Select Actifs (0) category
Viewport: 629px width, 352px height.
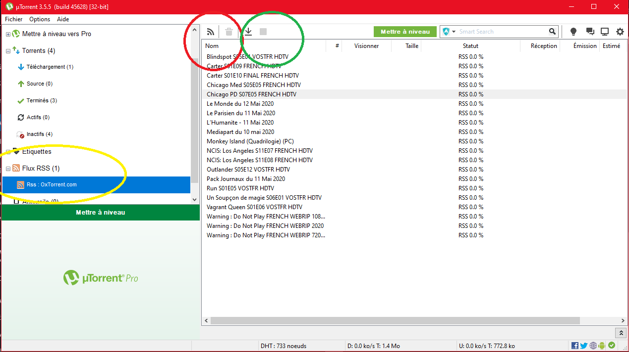(x=38, y=117)
